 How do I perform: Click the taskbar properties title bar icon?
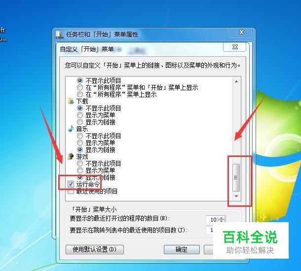coord(60,35)
